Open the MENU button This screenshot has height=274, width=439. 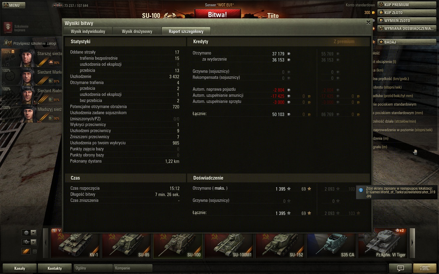[x=13, y=5]
